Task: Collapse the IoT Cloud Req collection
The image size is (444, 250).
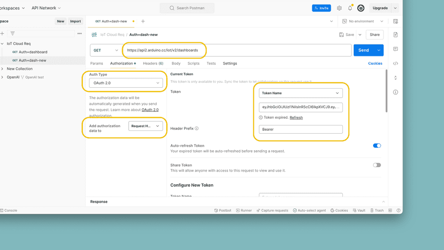Action: (x=2, y=43)
